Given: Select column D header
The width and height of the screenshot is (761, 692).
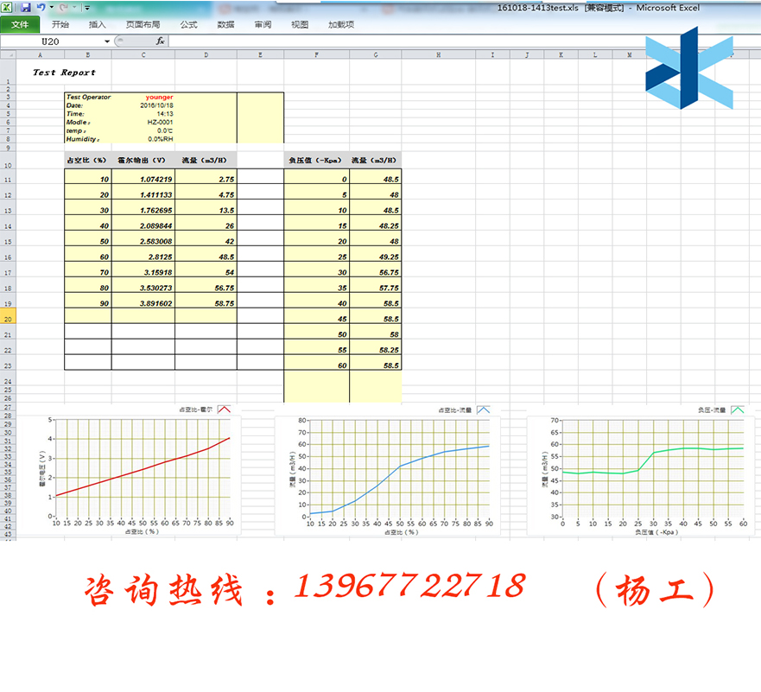Looking at the screenshot, I should pyautogui.click(x=206, y=54).
